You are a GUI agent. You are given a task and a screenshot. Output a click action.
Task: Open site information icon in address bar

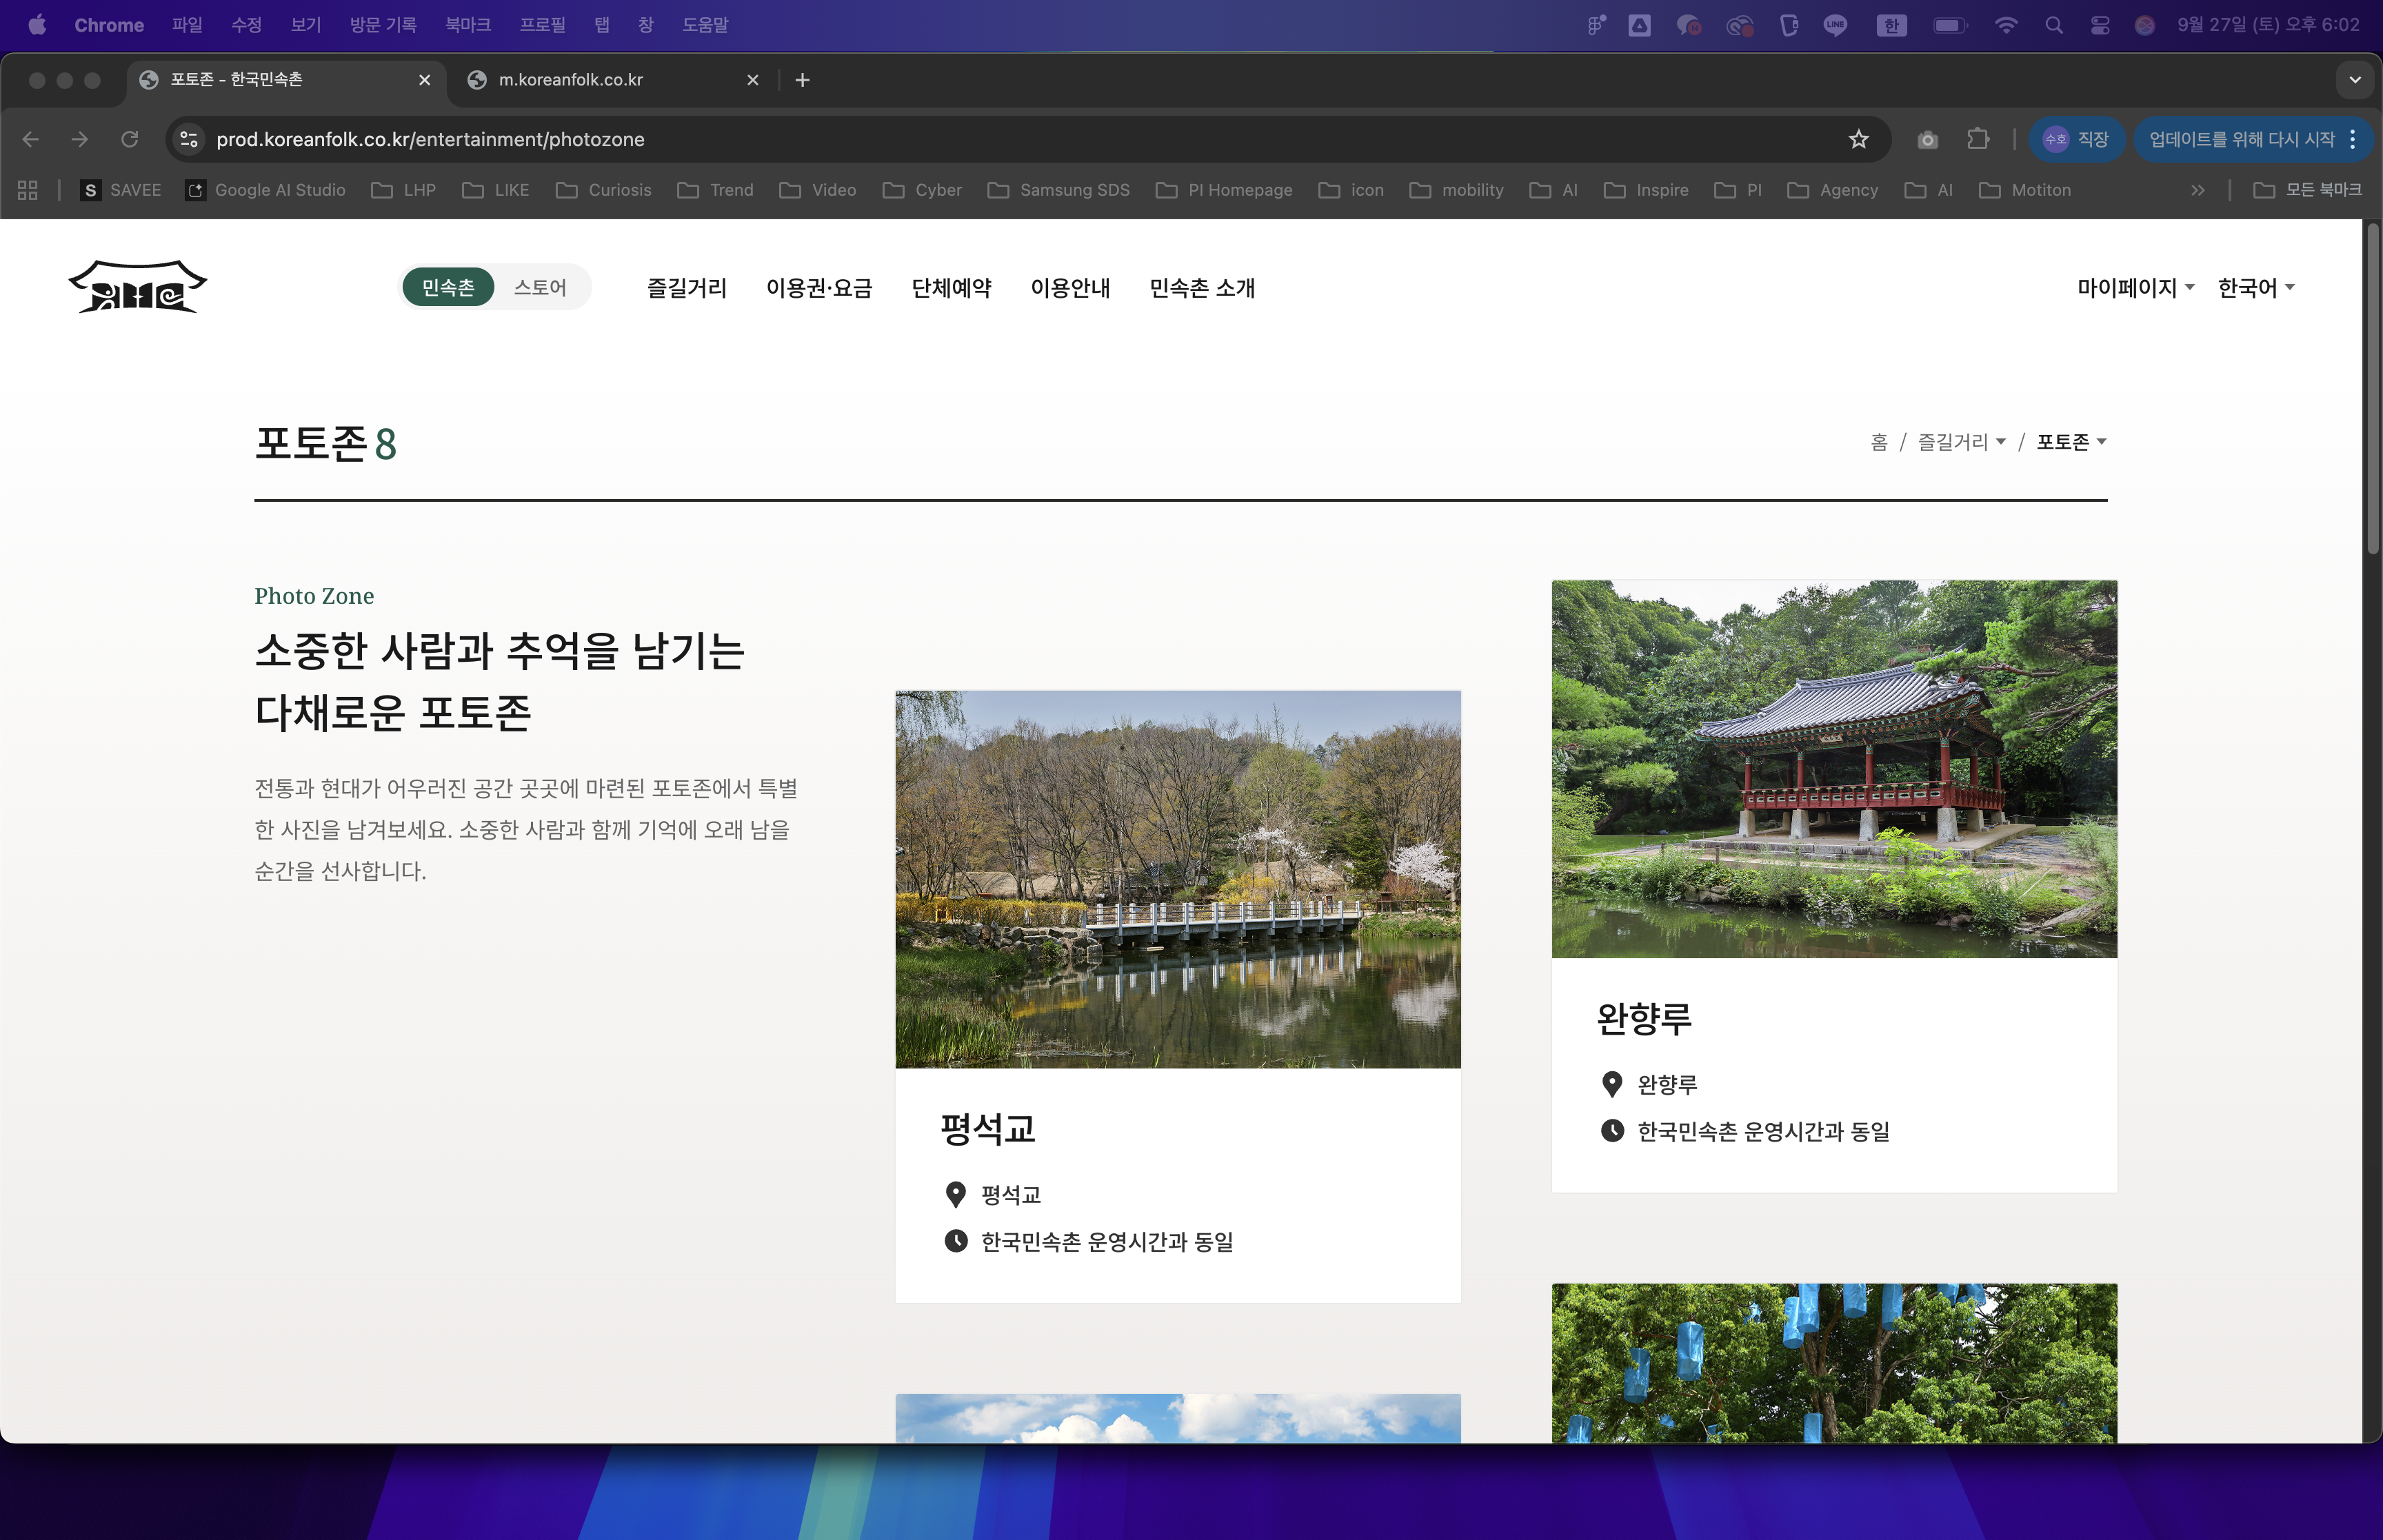[x=189, y=139]
